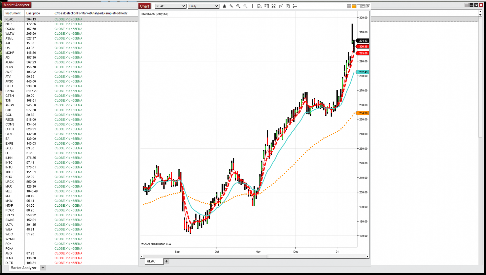This screenshot has height=275, width=486.
Task: Enable the crosshair cursor tool
Action: [252, 6]
